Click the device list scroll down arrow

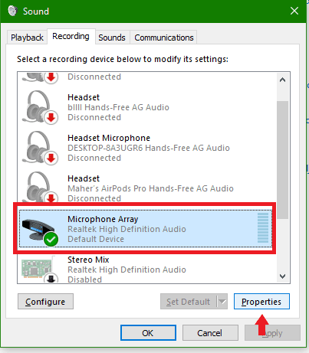(x=282, y=276)
